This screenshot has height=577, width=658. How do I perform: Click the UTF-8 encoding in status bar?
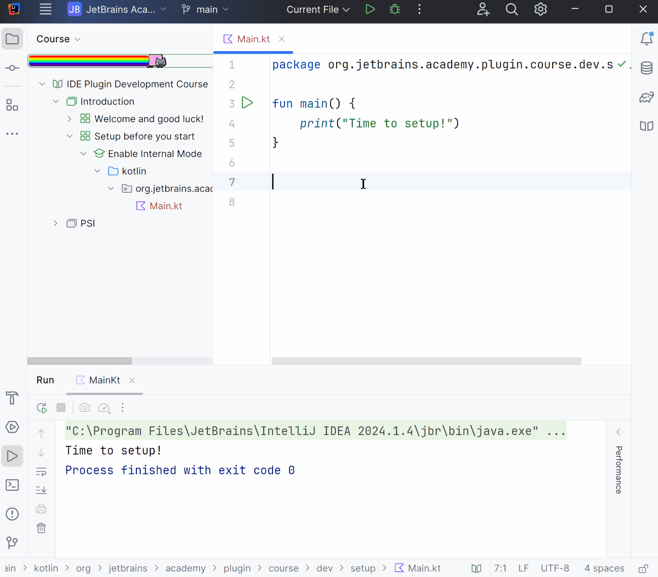(555, 568)
